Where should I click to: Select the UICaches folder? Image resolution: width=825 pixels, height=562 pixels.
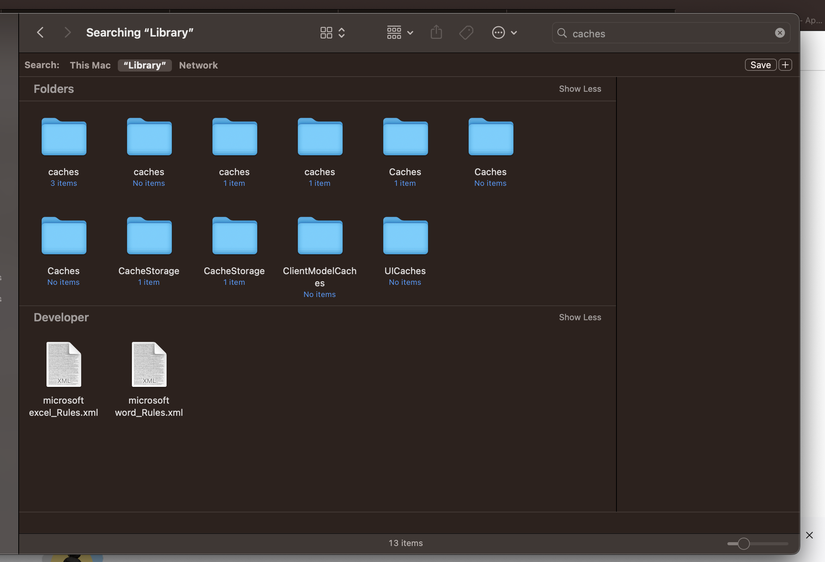point(405,236)
